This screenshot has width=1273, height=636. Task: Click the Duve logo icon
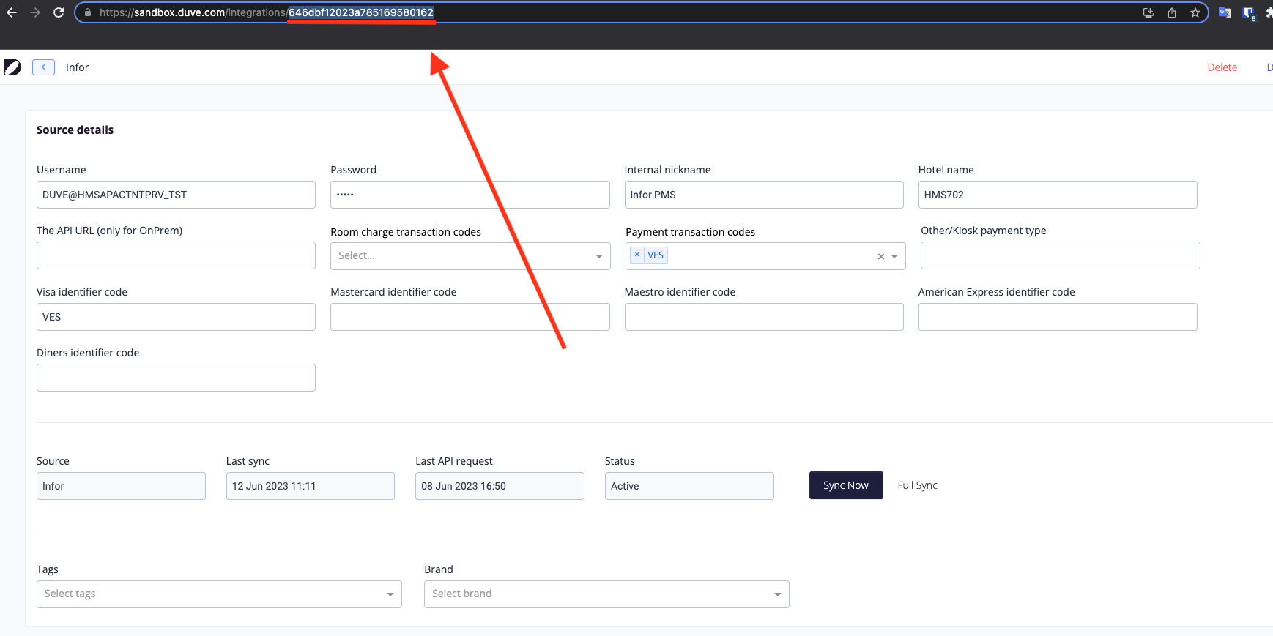(x=12, y=67)
